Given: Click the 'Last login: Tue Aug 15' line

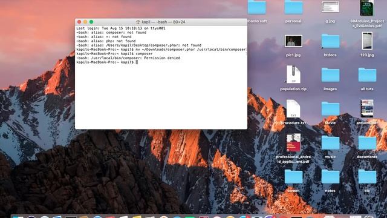Looking at the screenshot, I should 121,28.
